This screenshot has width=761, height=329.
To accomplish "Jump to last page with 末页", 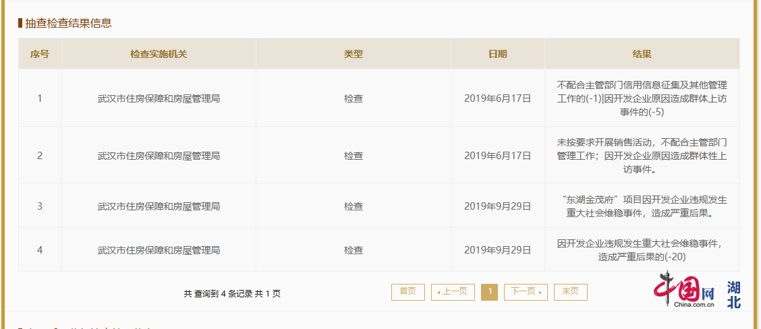I will (x=570, y=292).
